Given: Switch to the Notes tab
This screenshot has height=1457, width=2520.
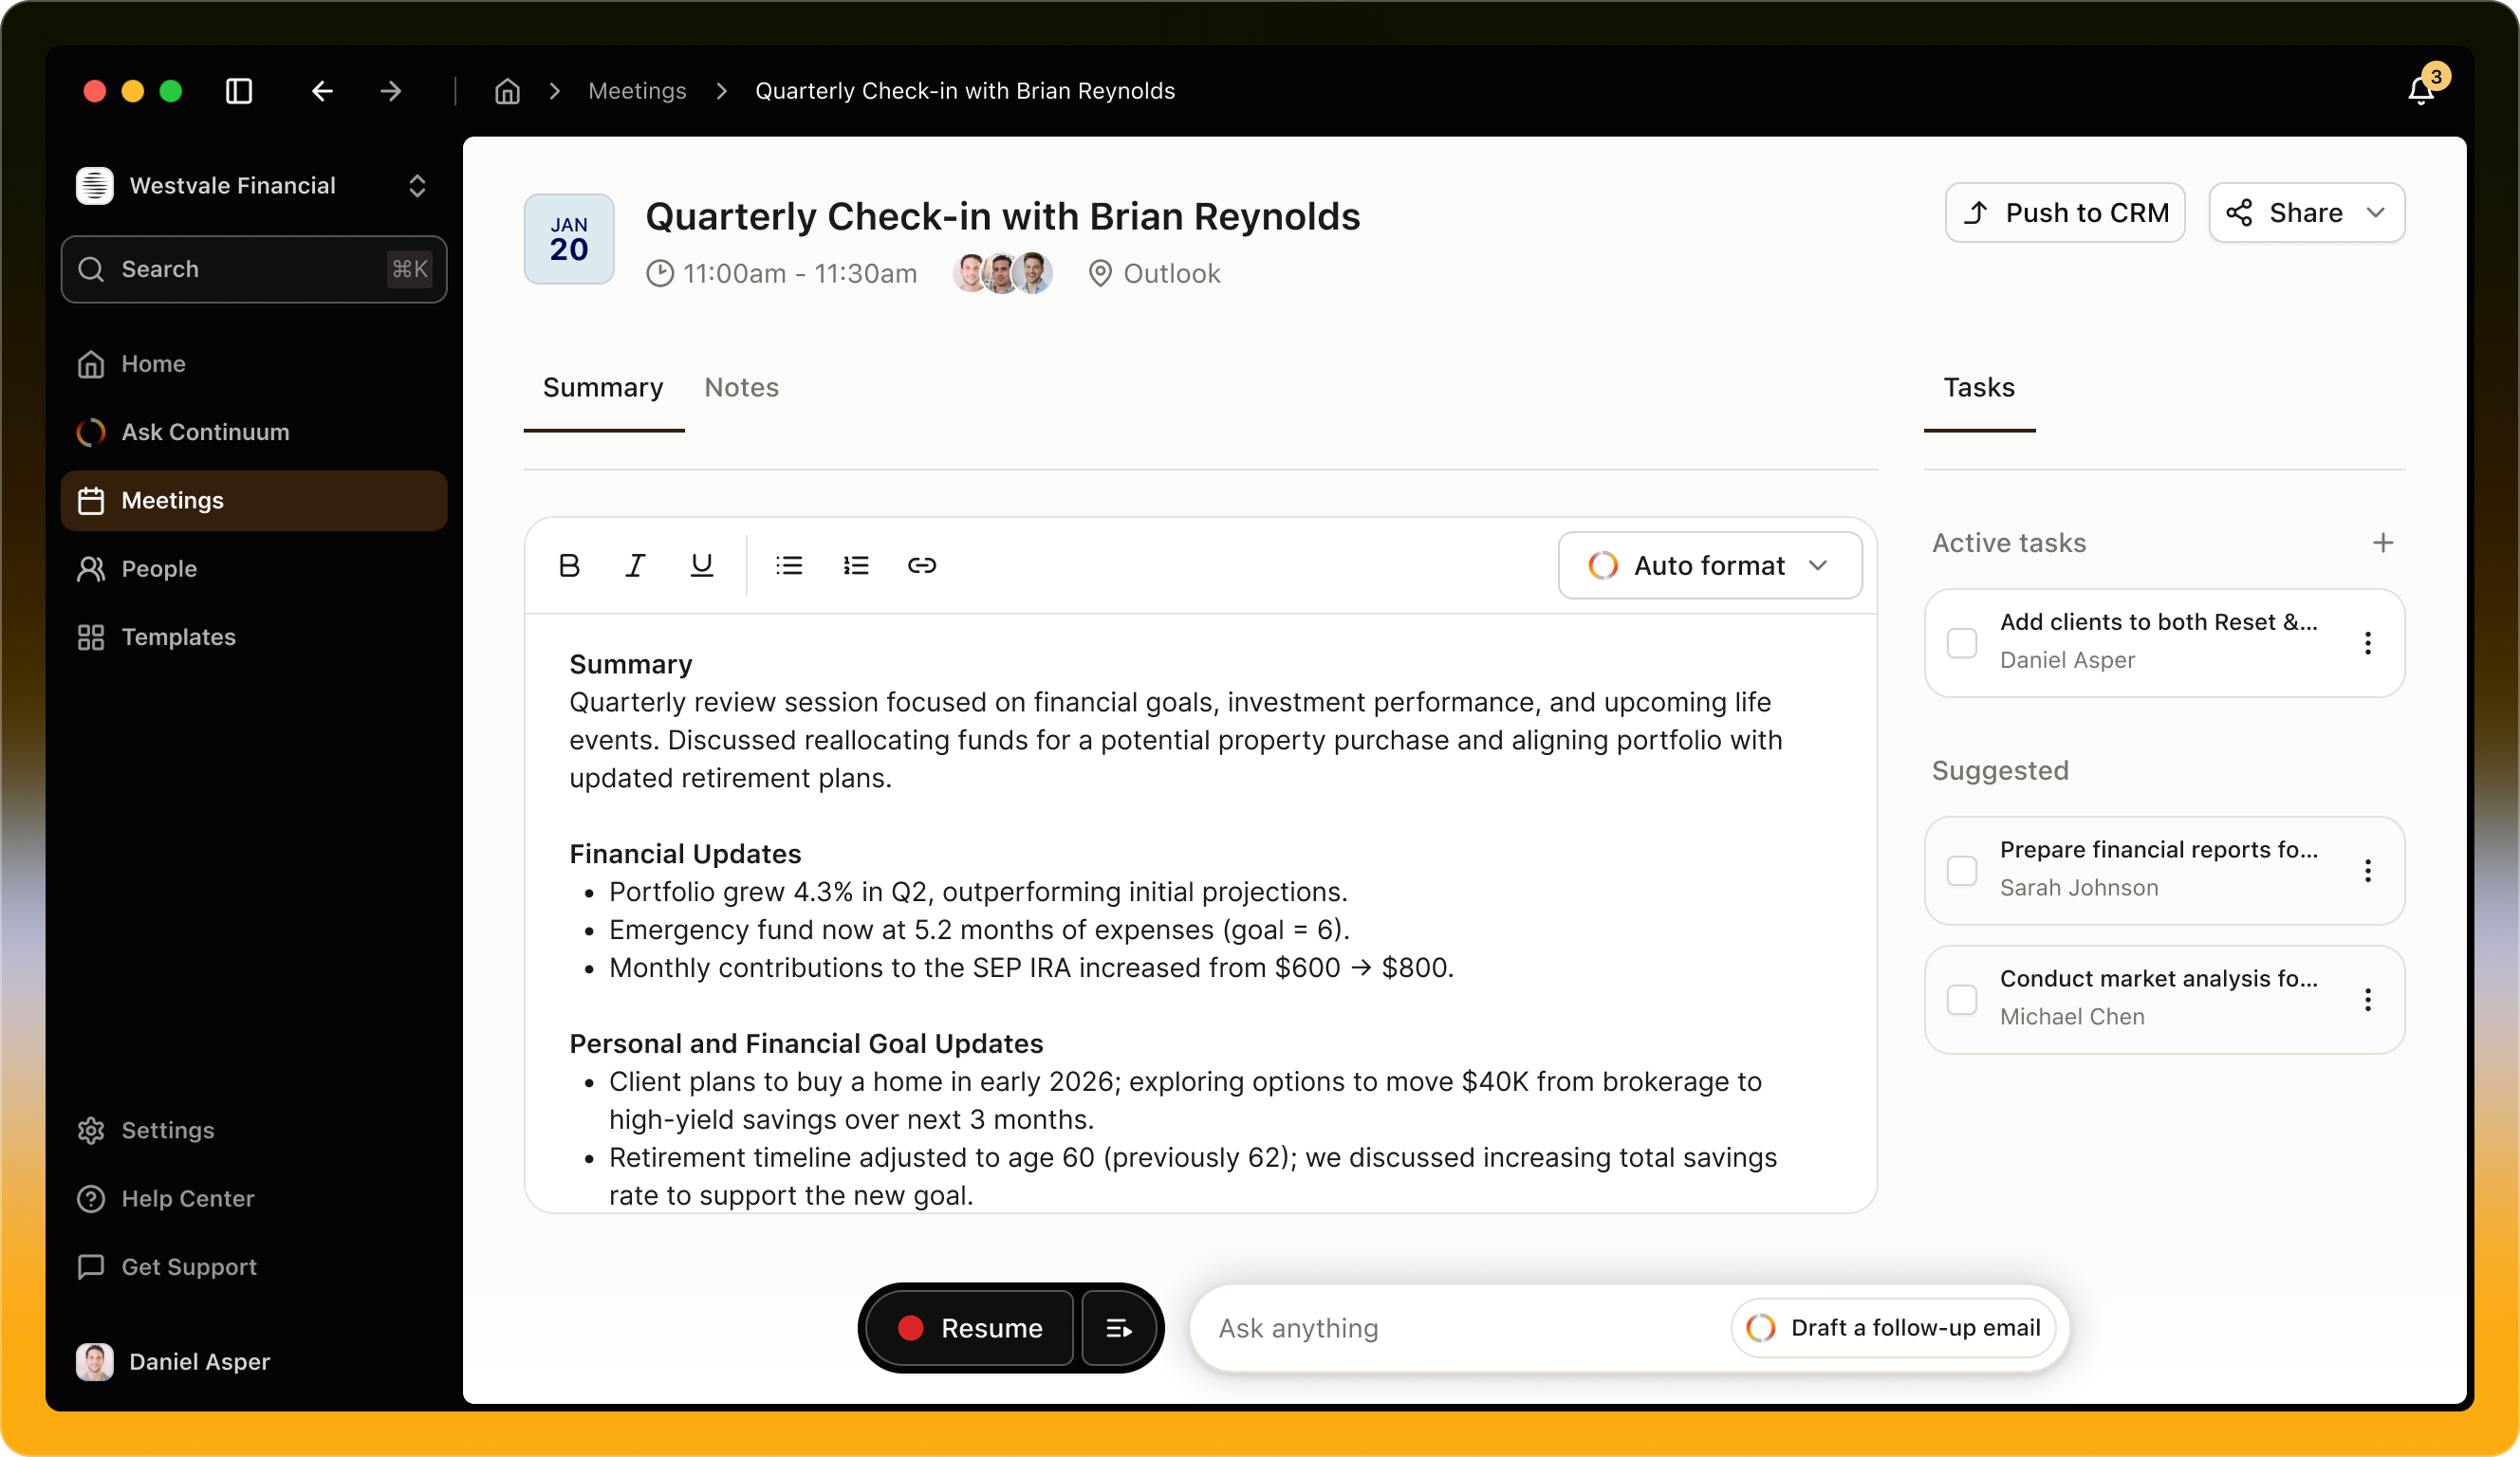Looking at the screenshot, I should [741, 388].
